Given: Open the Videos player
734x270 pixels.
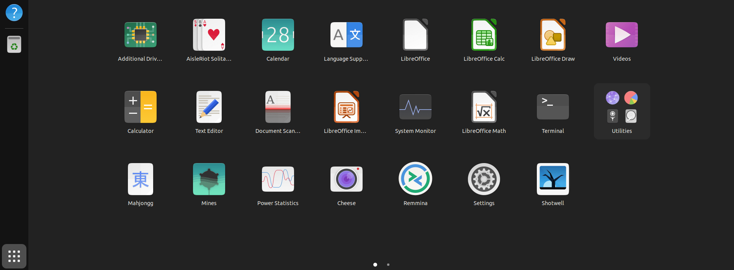Looking at the screenshot, I should click(622, 40).
